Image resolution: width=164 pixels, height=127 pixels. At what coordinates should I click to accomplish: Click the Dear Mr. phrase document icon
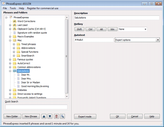tap(18, 75)
